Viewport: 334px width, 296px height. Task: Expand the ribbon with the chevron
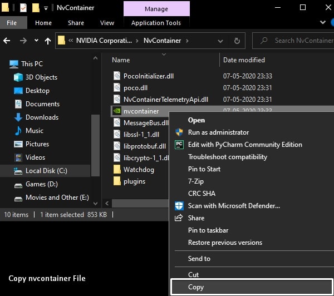point(323,22)
